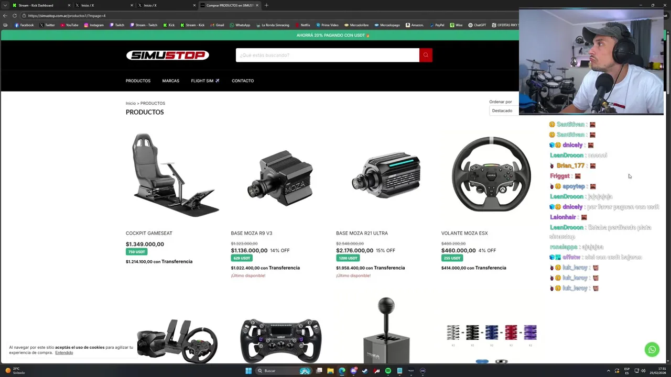Close the Stream - Kick Dashboard tab

pos(69,5)
